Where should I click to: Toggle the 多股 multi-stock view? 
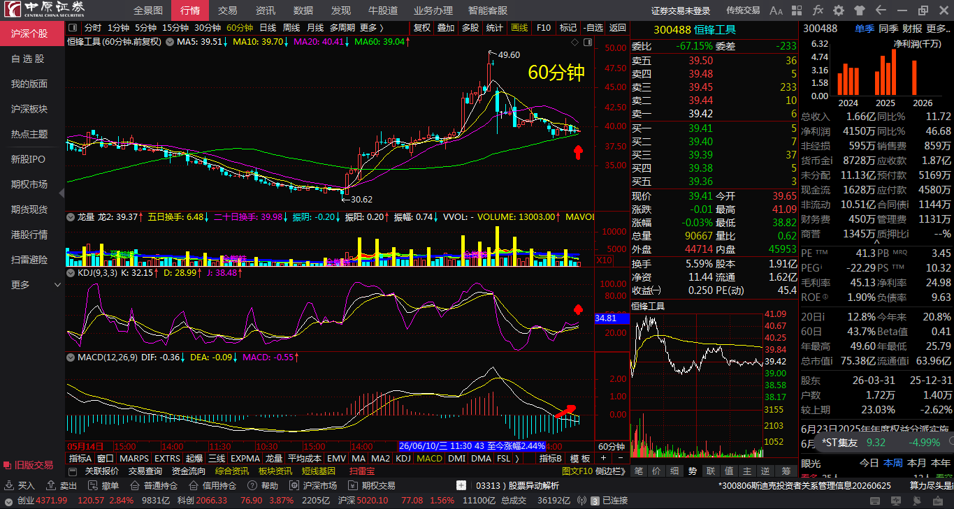470,28
